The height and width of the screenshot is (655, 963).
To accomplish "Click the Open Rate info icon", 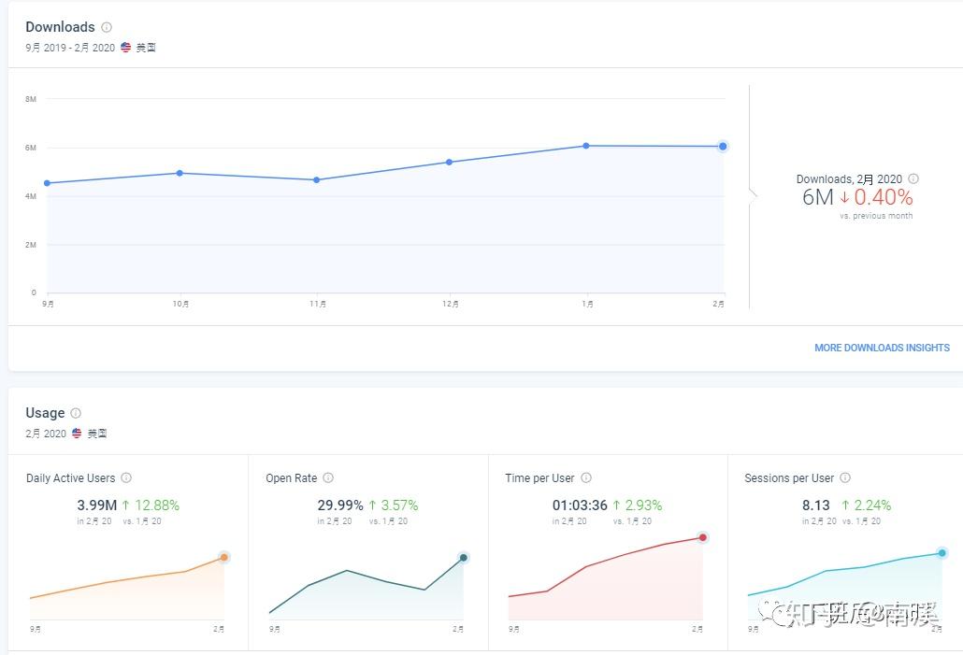I will (328, 477).
